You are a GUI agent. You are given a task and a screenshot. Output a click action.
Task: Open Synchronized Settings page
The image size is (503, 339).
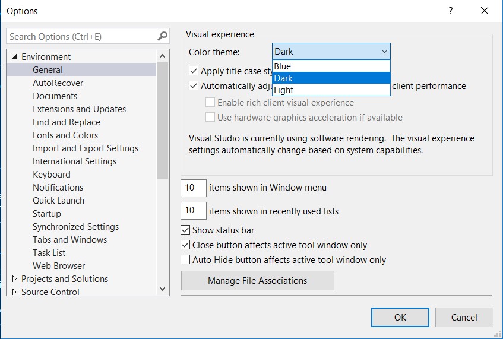point(75,226)
